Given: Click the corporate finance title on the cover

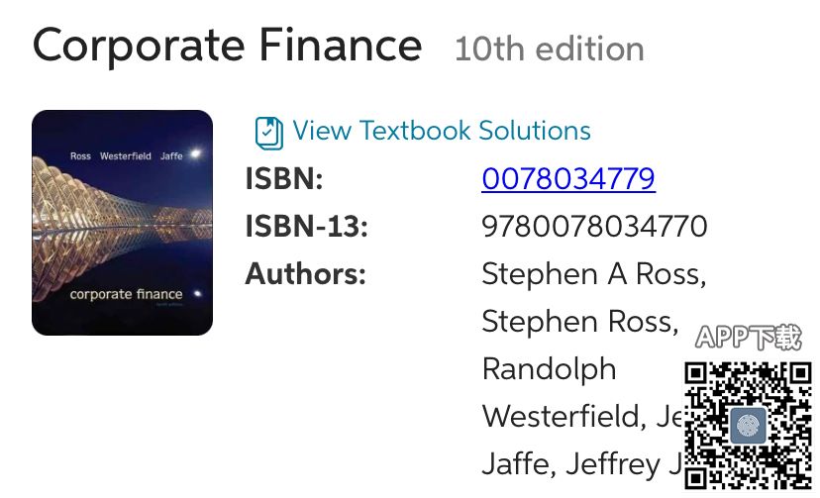Looking at the screenshot, I should click(x=125, y=294).
